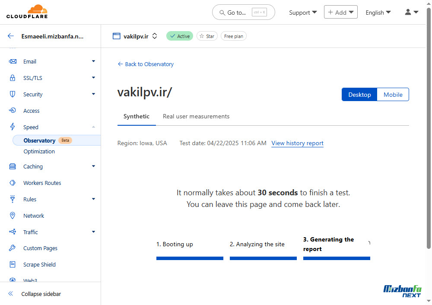Click the Rules funnel icon
This screenshot has width=432, height=305.
pyautogui.click(x=13, y=199)
